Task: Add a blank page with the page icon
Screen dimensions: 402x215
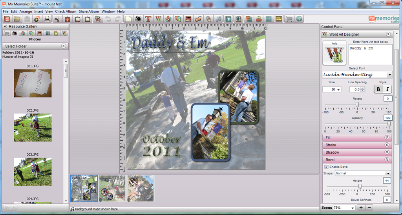Action: tap(128, 19)
